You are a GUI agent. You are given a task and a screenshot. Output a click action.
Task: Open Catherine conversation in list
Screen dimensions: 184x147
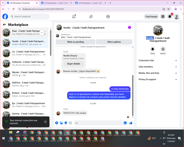tap(25, 64)
